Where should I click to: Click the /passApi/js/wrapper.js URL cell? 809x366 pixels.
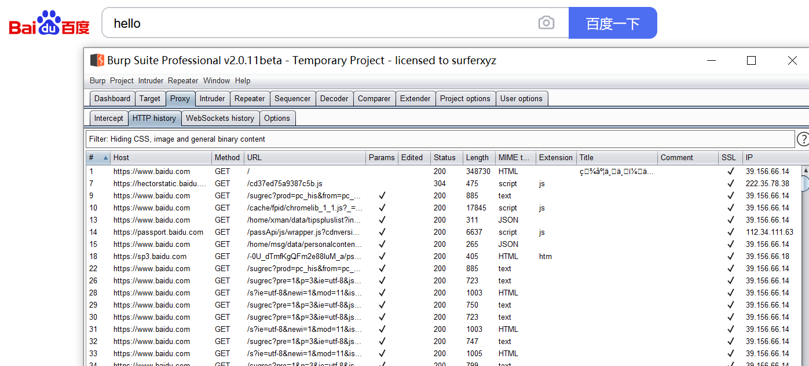[x=305, y=232]
